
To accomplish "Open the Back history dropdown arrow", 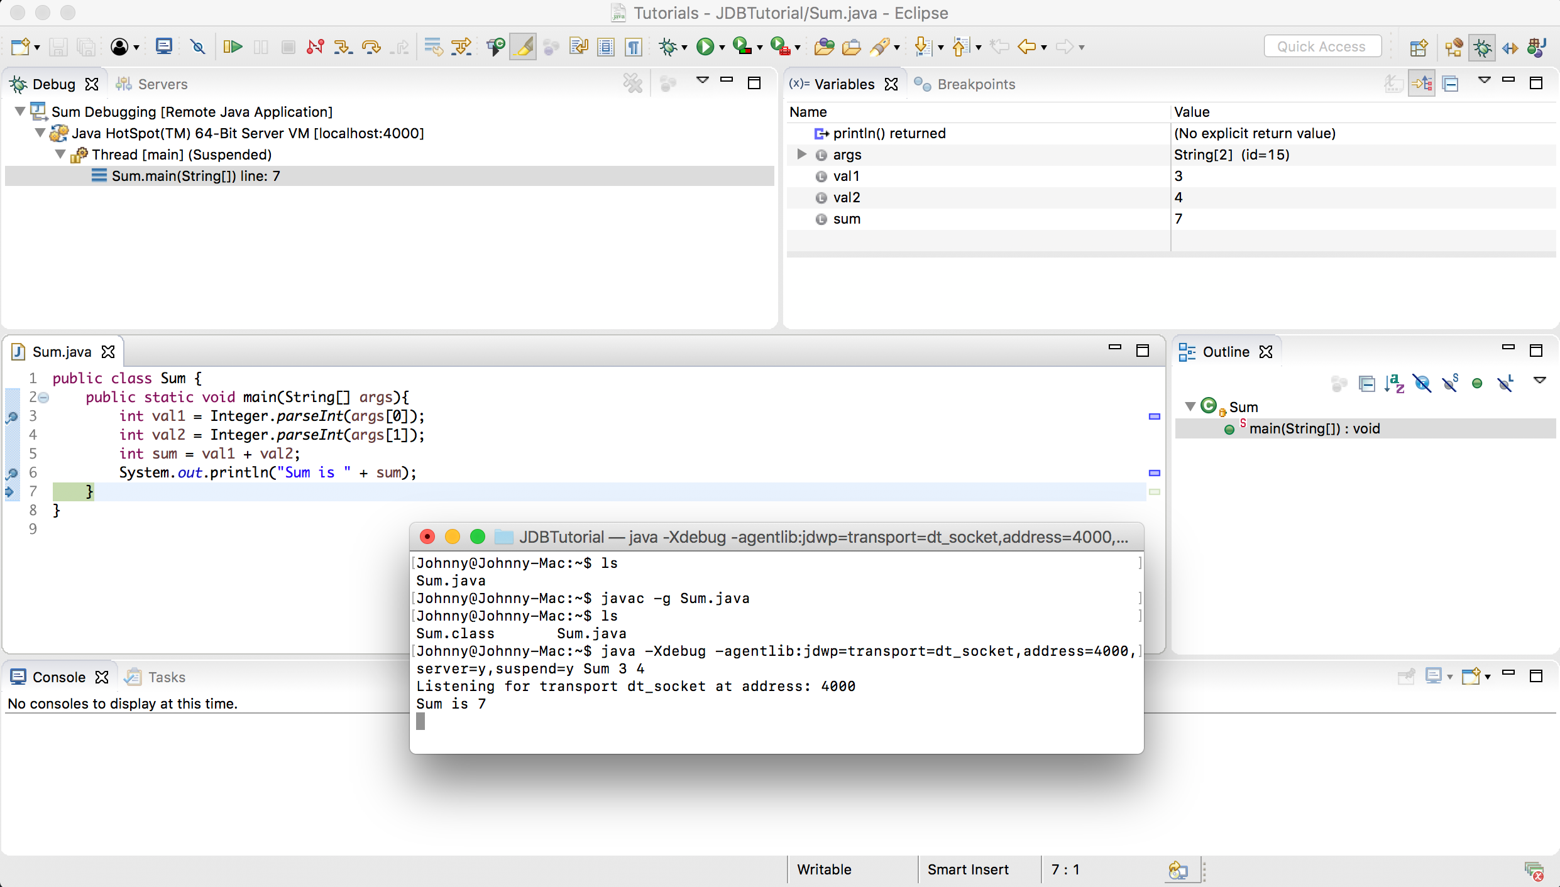I will (x=1044, y=47).
